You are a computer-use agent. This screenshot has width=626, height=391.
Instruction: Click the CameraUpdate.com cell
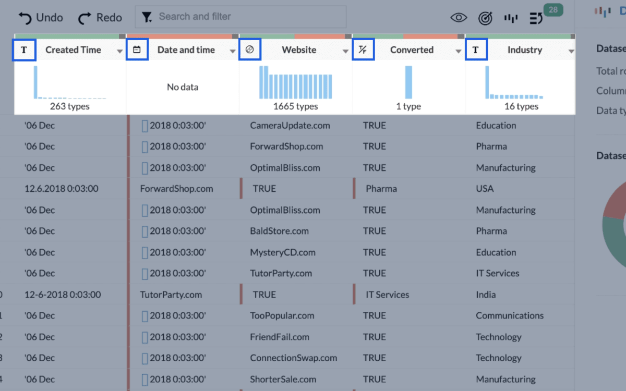[x=290, y=126]
